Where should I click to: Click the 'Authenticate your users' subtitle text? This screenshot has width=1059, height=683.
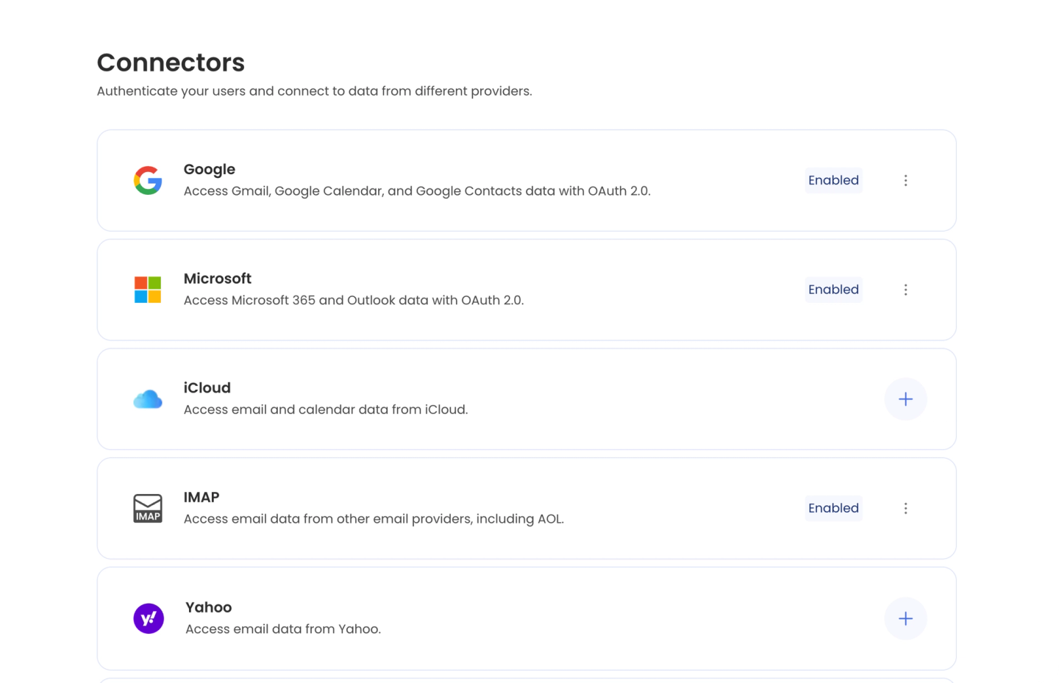[x=315, y=91]
